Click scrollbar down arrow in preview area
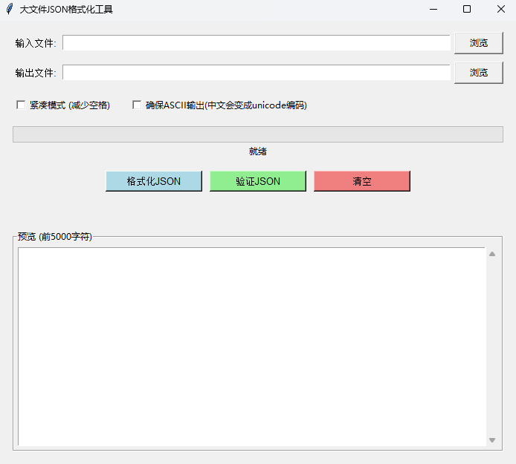The width and height of the screenshot is (516, 464). [x=491, y=440]
